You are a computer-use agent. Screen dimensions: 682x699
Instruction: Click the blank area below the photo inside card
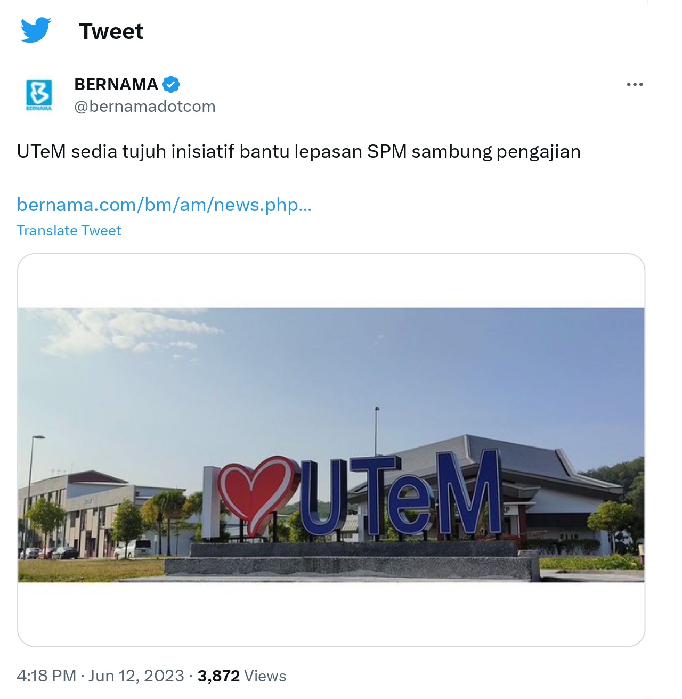click(331, 614)
